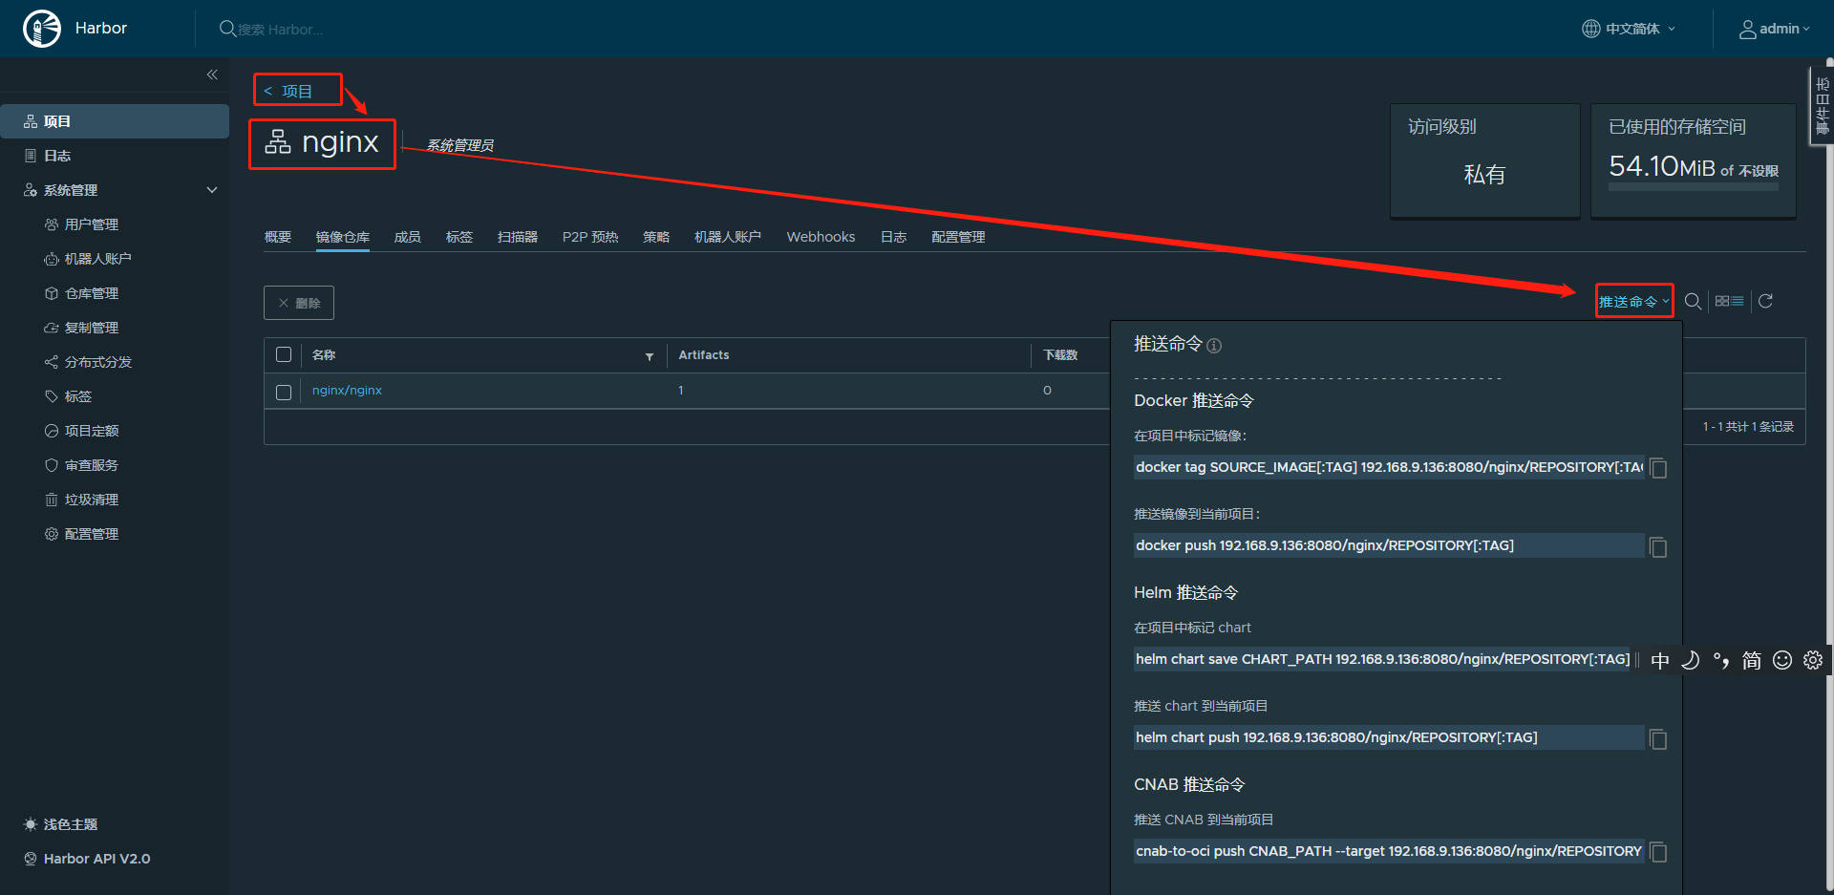
Task: Open 审查服务 in sidebar
Action: pos(92,465)
